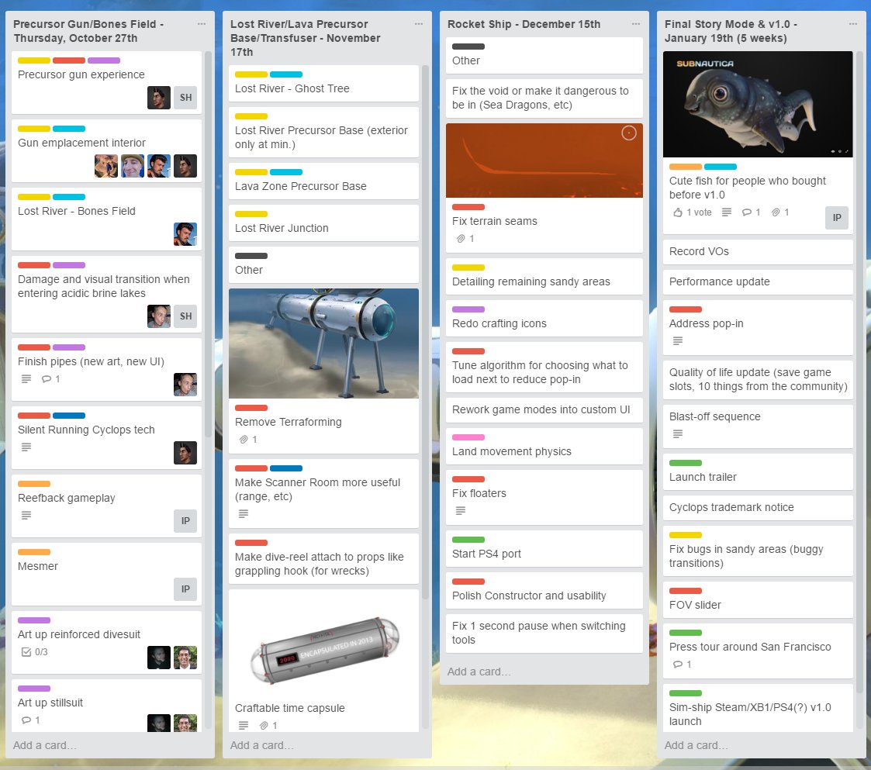Click the Subnautica cute fish cover image
The height and width of the screenshot is (770, 871).
pos(758,105)
